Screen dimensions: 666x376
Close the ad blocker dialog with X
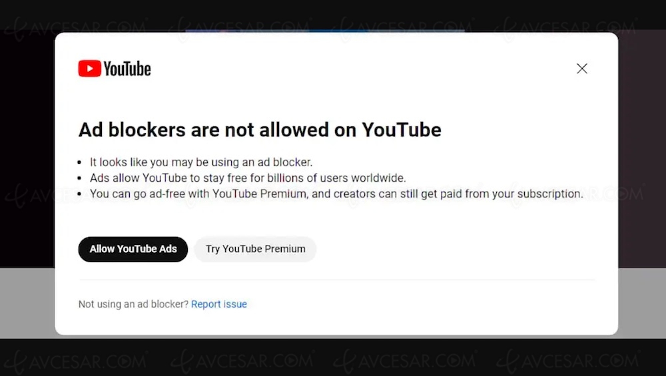point(582,69)
